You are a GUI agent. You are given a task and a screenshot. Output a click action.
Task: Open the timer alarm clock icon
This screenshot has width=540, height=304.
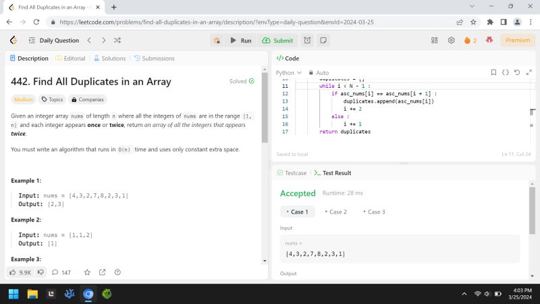pyautogui.click(x=307, y=41)
